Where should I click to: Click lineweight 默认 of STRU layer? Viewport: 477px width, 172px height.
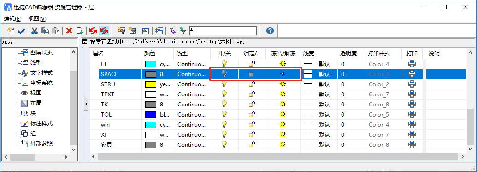click(324, 84)
